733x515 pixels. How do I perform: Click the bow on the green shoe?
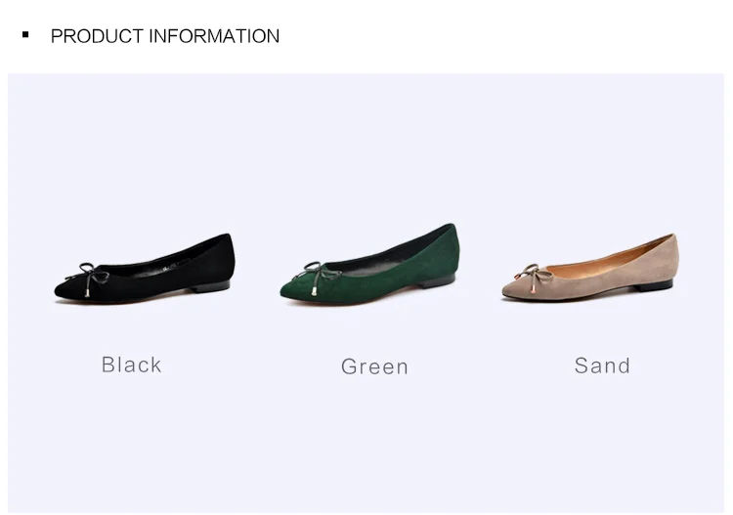[x=318, y=276]
